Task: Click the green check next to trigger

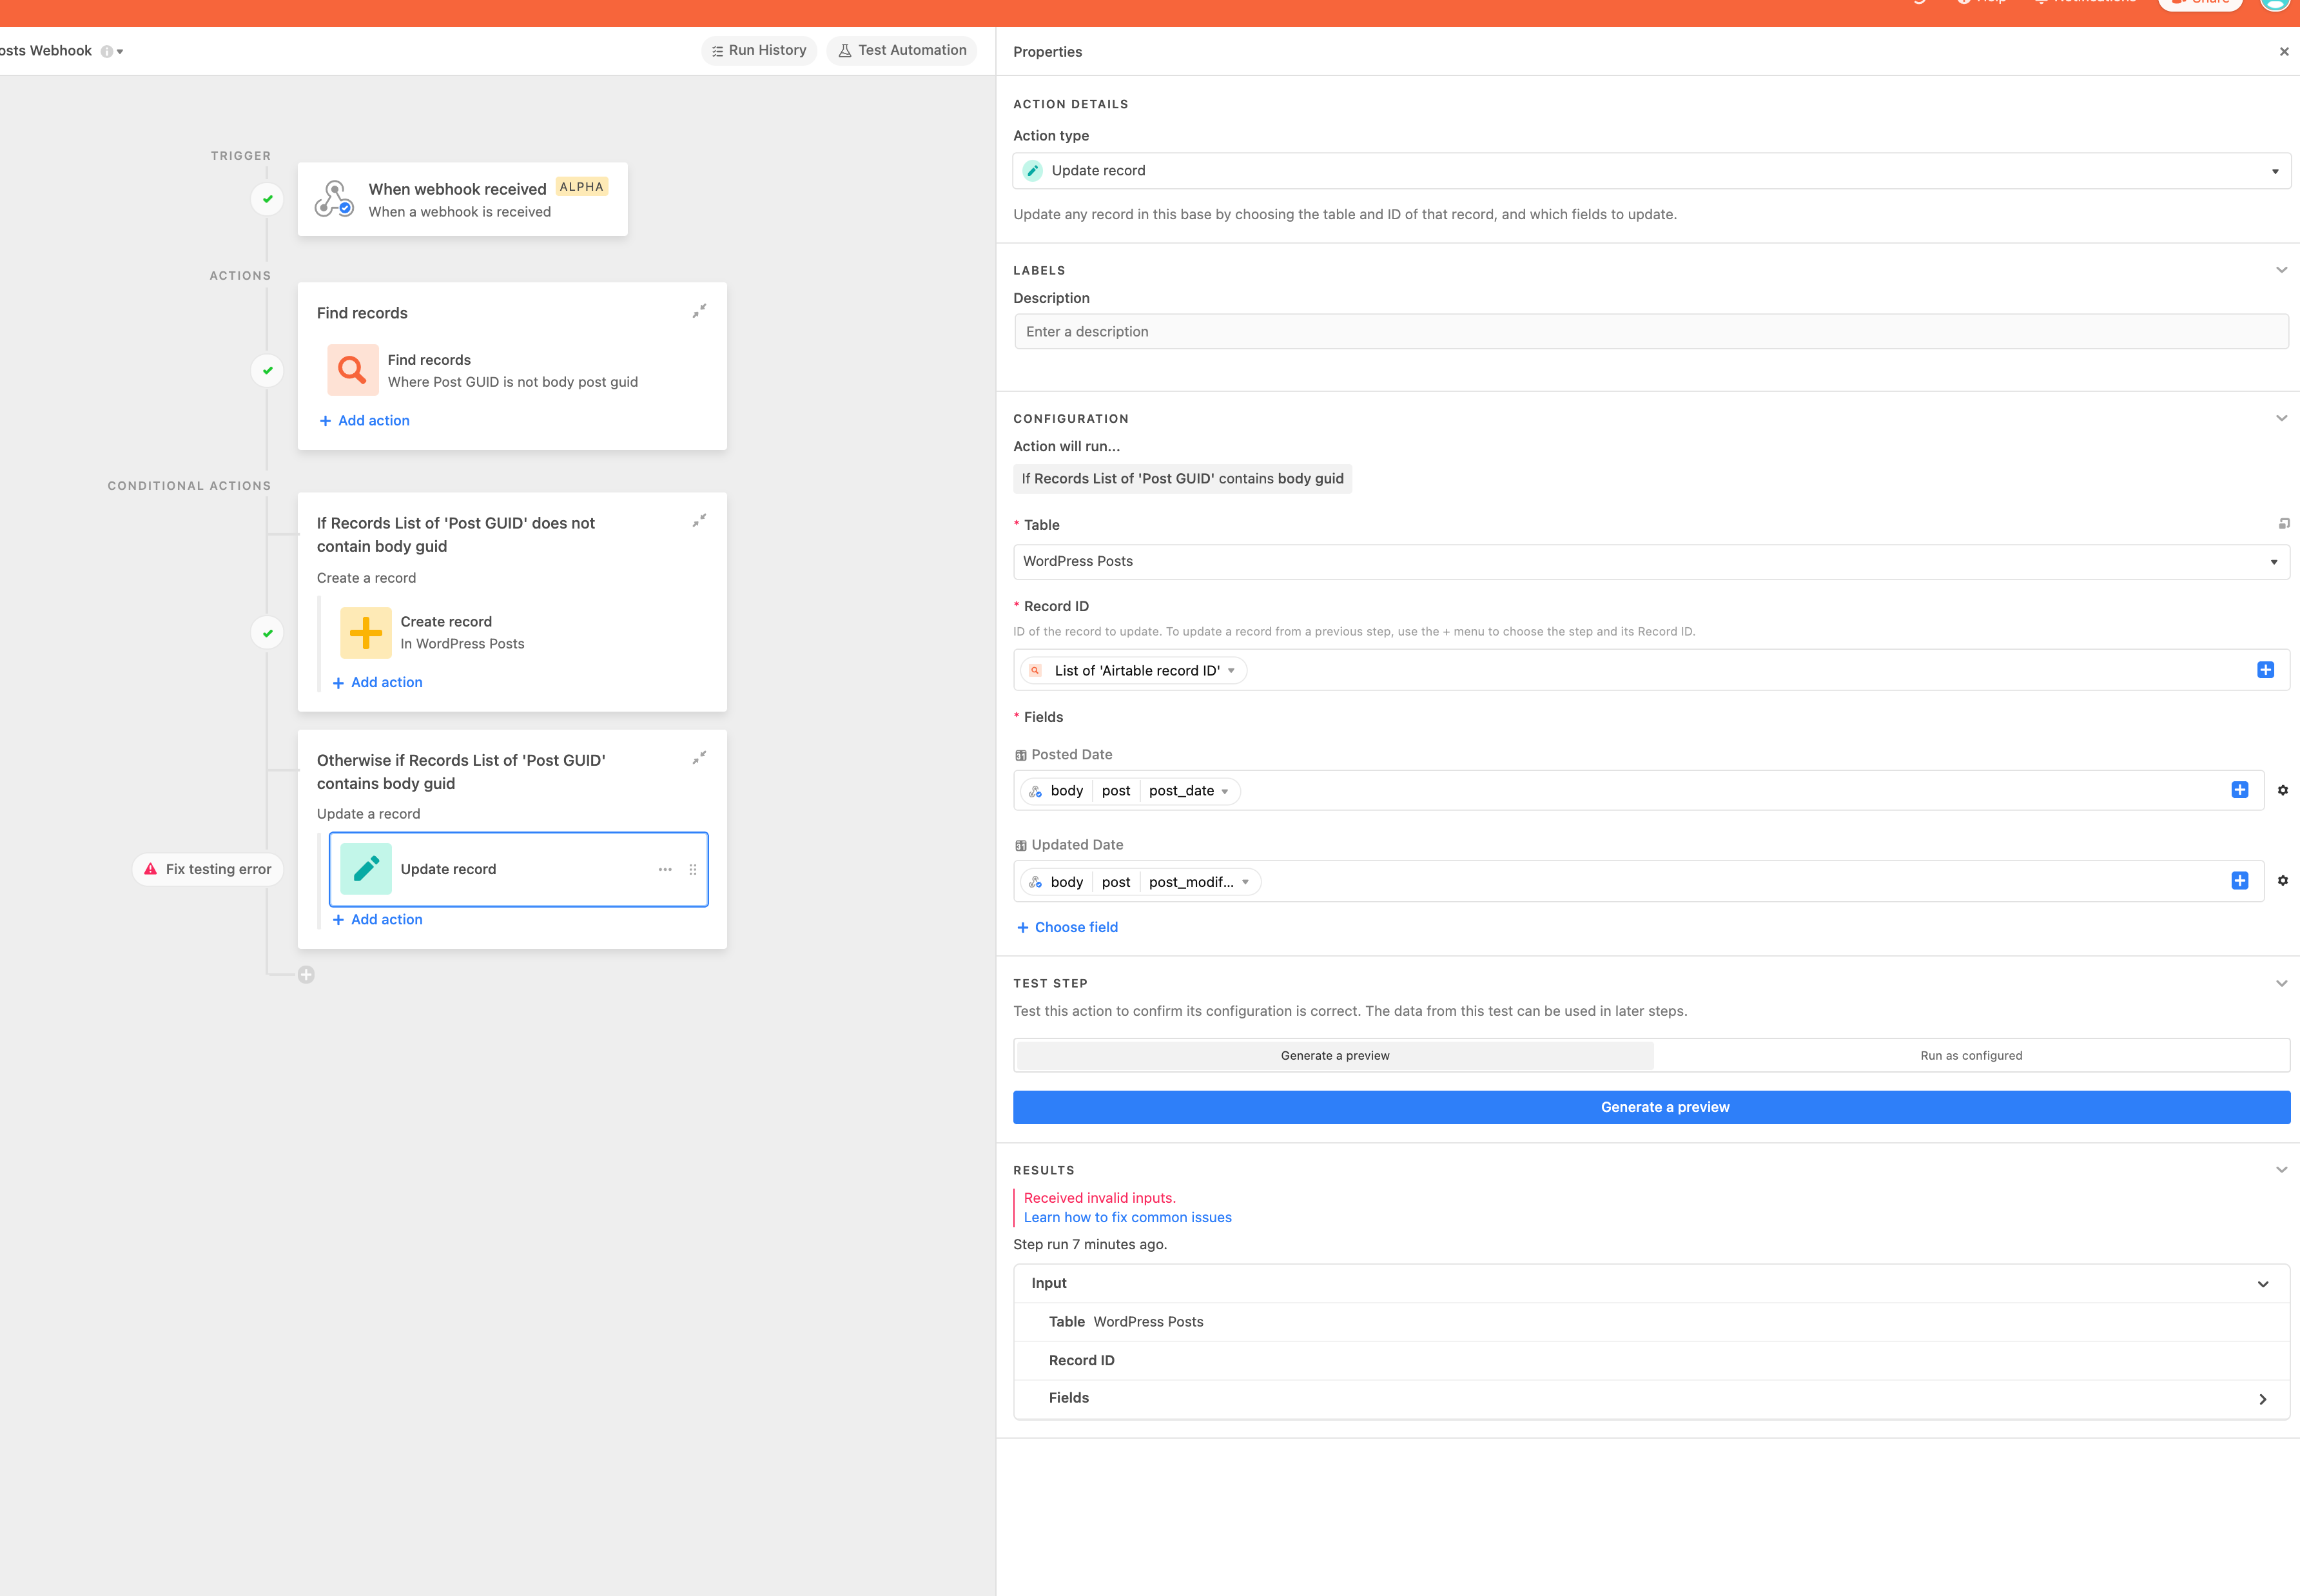Action: click(x=267, y=199)
